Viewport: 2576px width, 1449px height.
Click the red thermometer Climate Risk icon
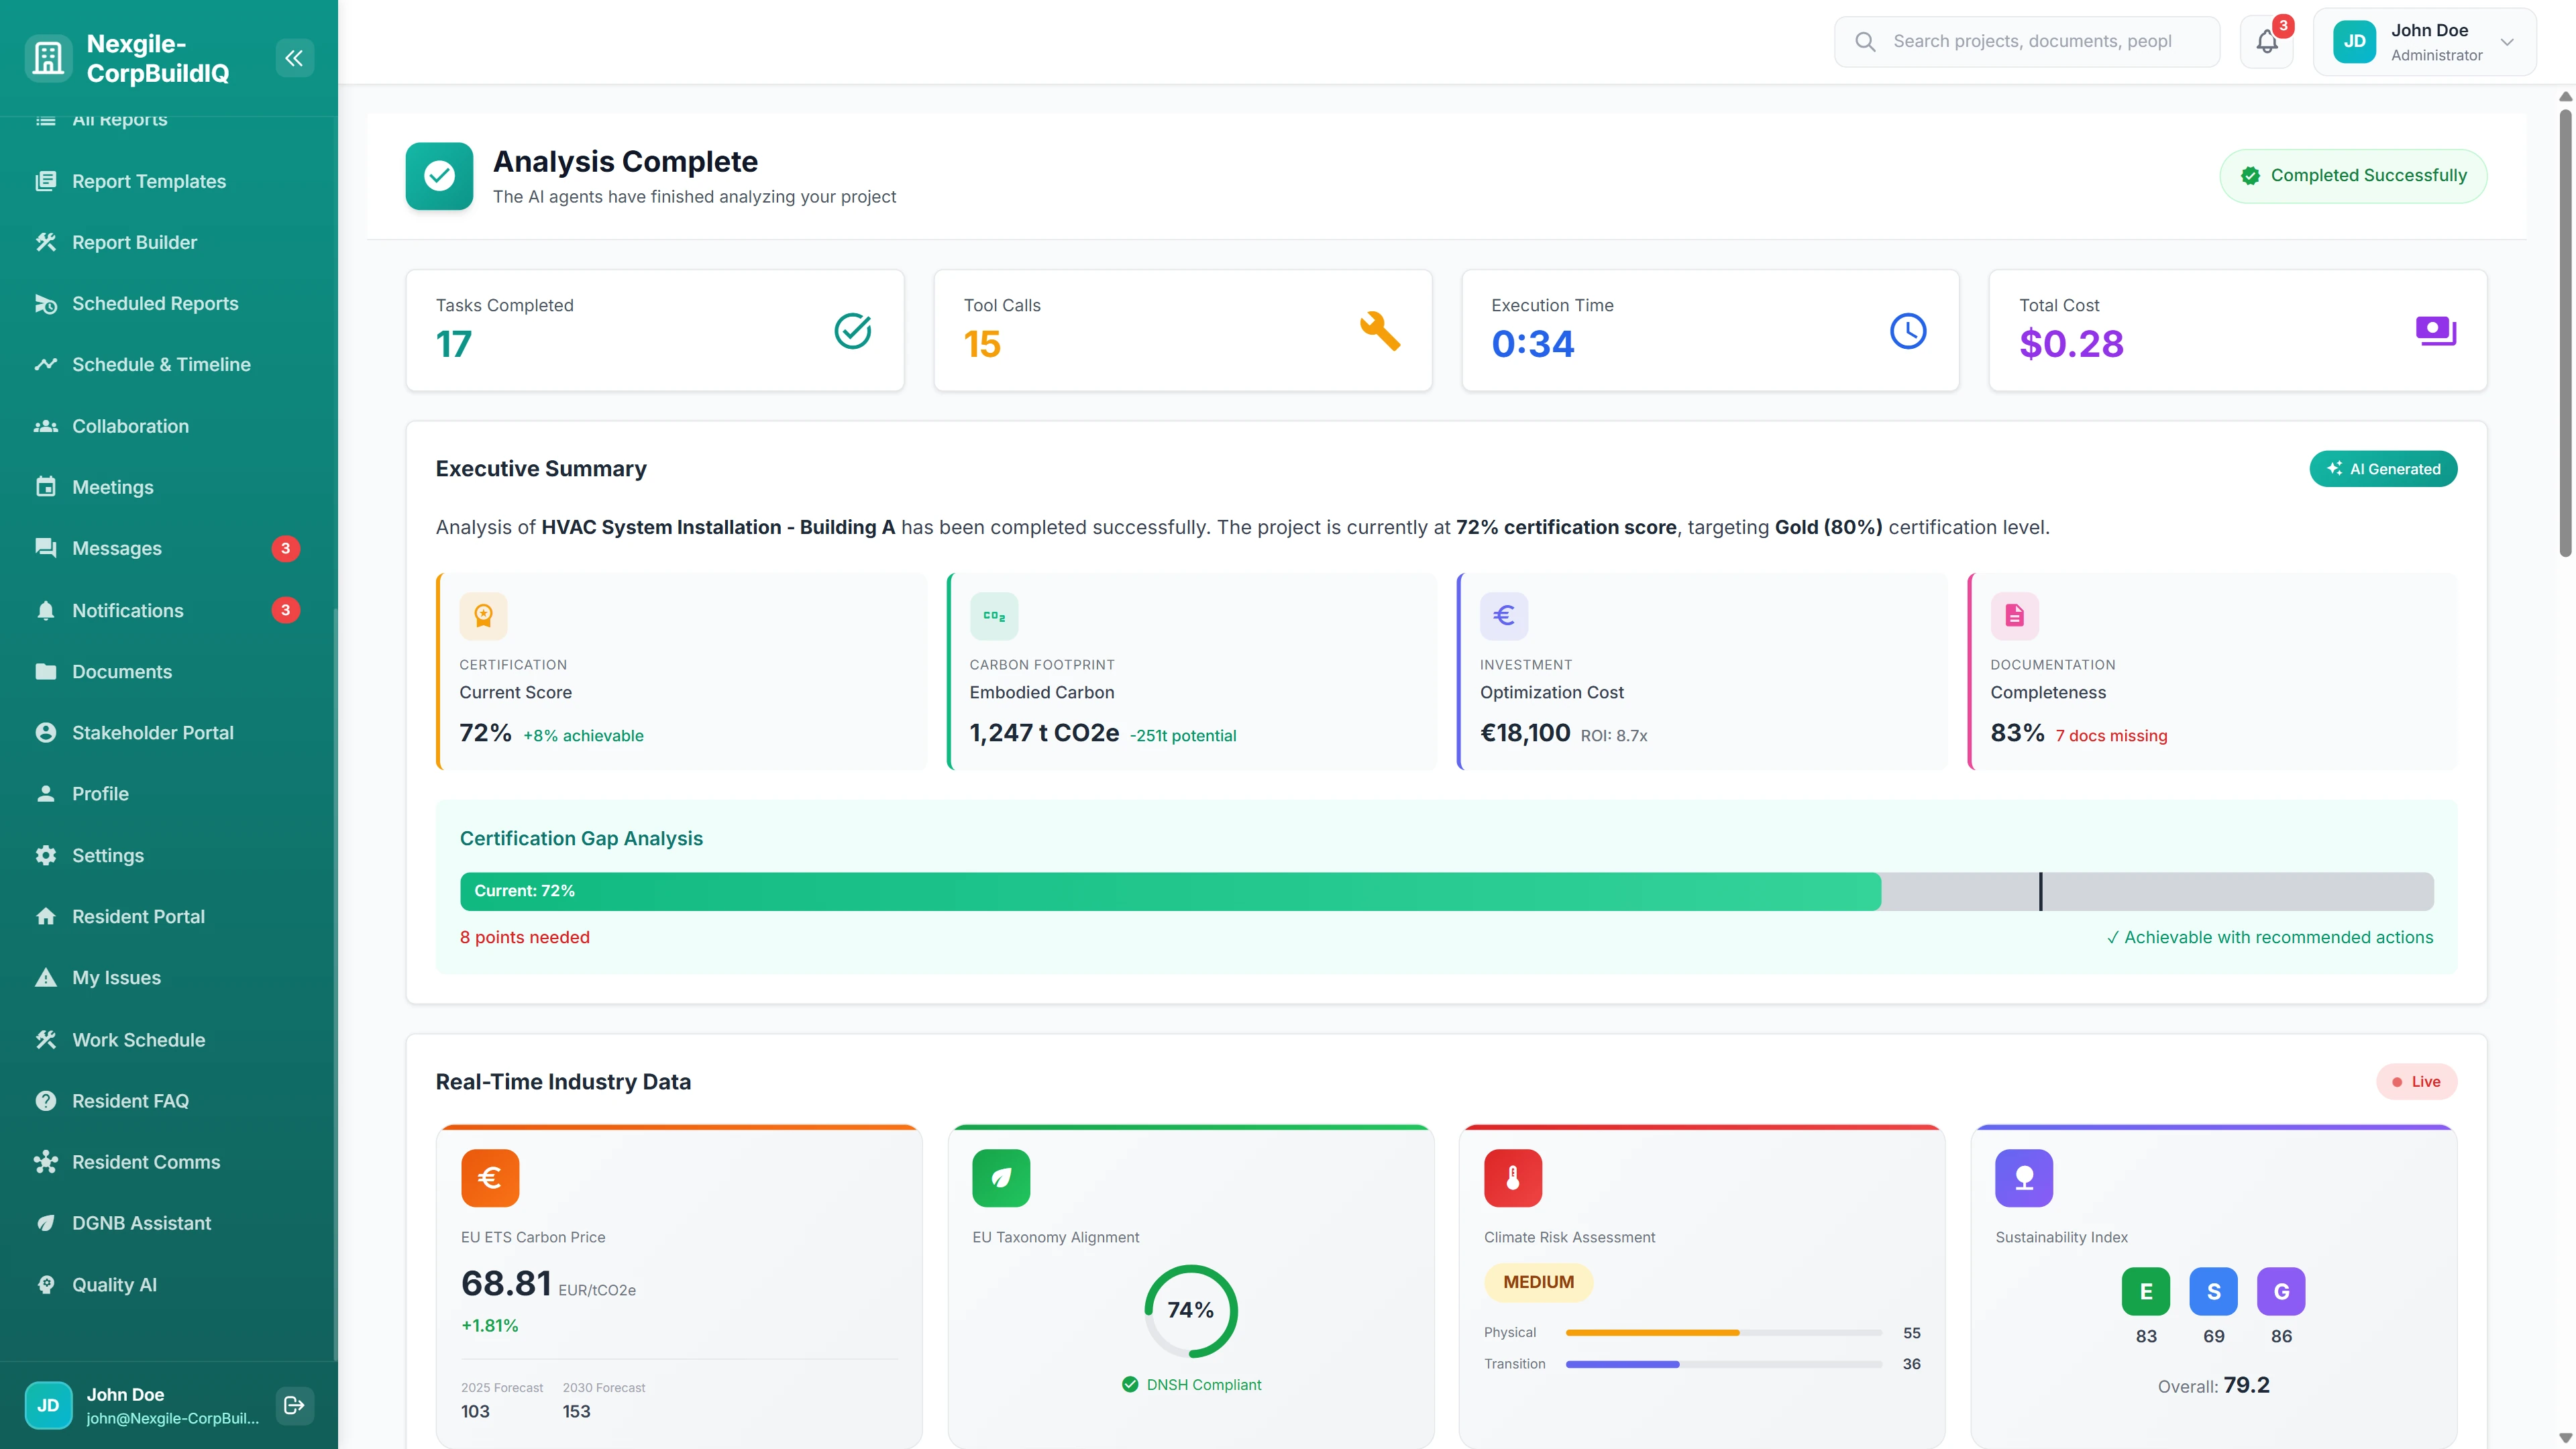[1512, 1178]
